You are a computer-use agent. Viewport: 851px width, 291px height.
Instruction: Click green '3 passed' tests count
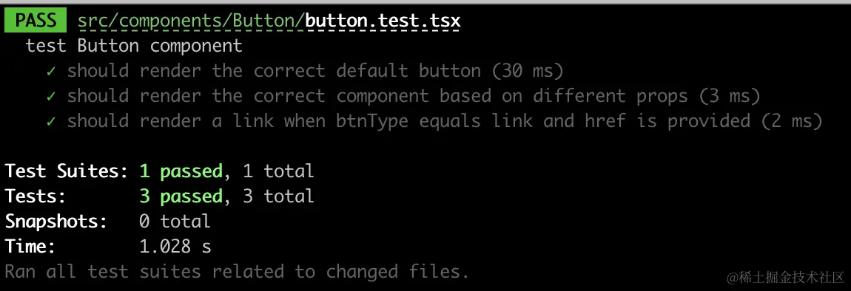click(x=181, y=196)
